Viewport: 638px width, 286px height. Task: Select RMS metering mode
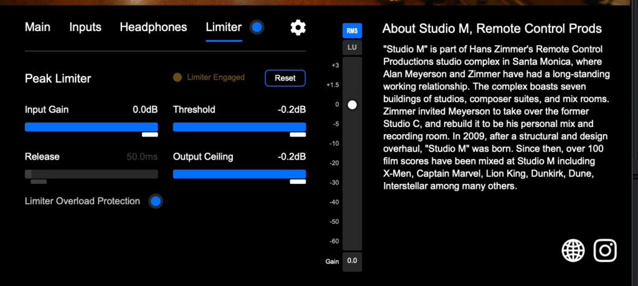click(352, 31)
